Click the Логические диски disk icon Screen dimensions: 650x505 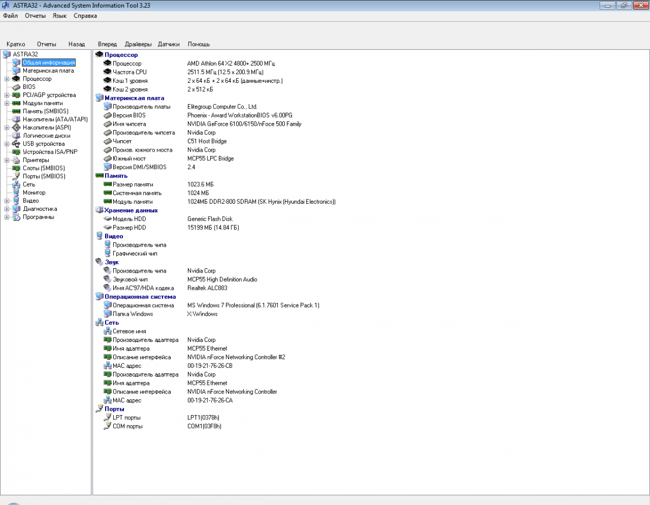click(x=16, y=135)
